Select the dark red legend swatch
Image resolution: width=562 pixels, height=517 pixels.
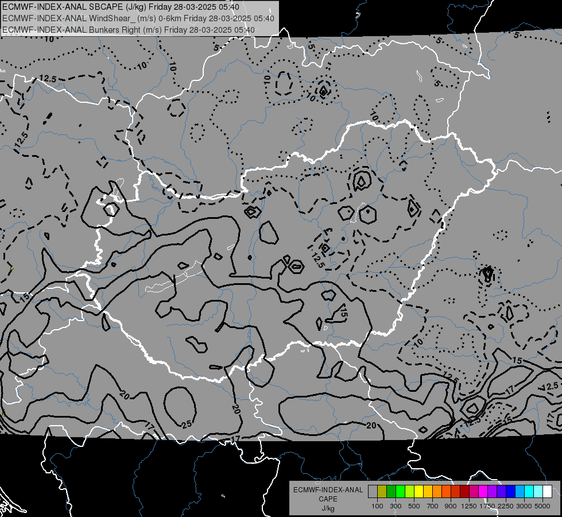click(464, 492)
